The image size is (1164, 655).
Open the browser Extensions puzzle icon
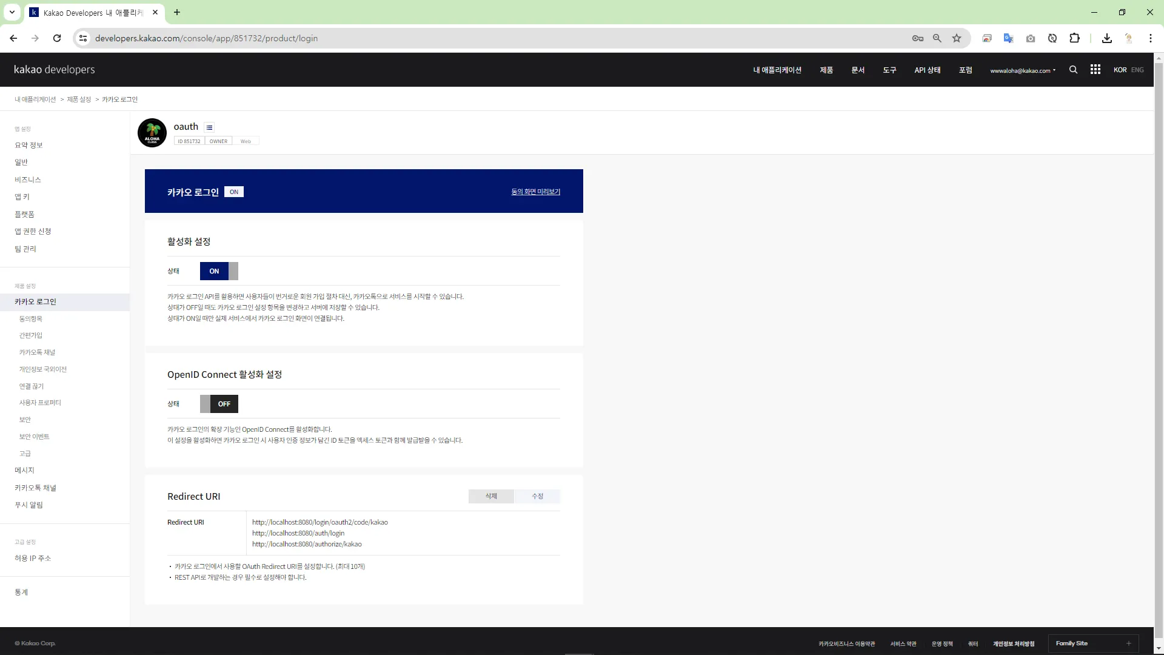click(x=1074, y=38)
